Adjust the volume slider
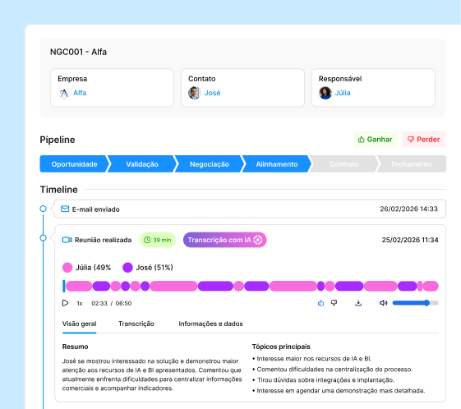This screenshot has width=461, height=409. tap(416, 303)
